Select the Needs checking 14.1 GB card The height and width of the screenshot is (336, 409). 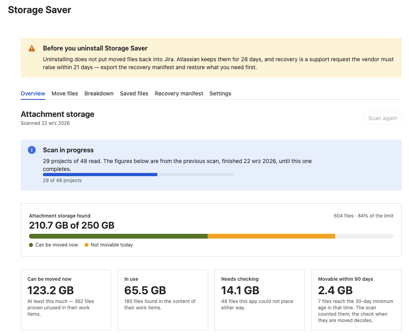pos(260,300)
